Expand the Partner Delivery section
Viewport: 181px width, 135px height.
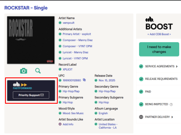(172, 117)
